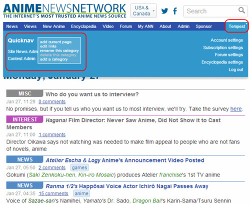Click the Anime News Network logo
The height and width of the screenshot is (205, 250).
click(x=64, y=10)
